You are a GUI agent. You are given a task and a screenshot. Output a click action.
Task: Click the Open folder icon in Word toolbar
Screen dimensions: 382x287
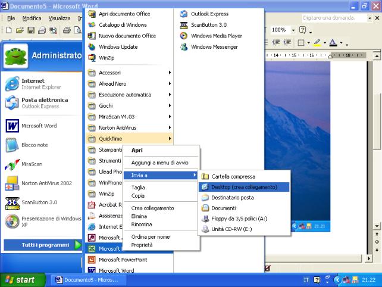coord(20,30)
